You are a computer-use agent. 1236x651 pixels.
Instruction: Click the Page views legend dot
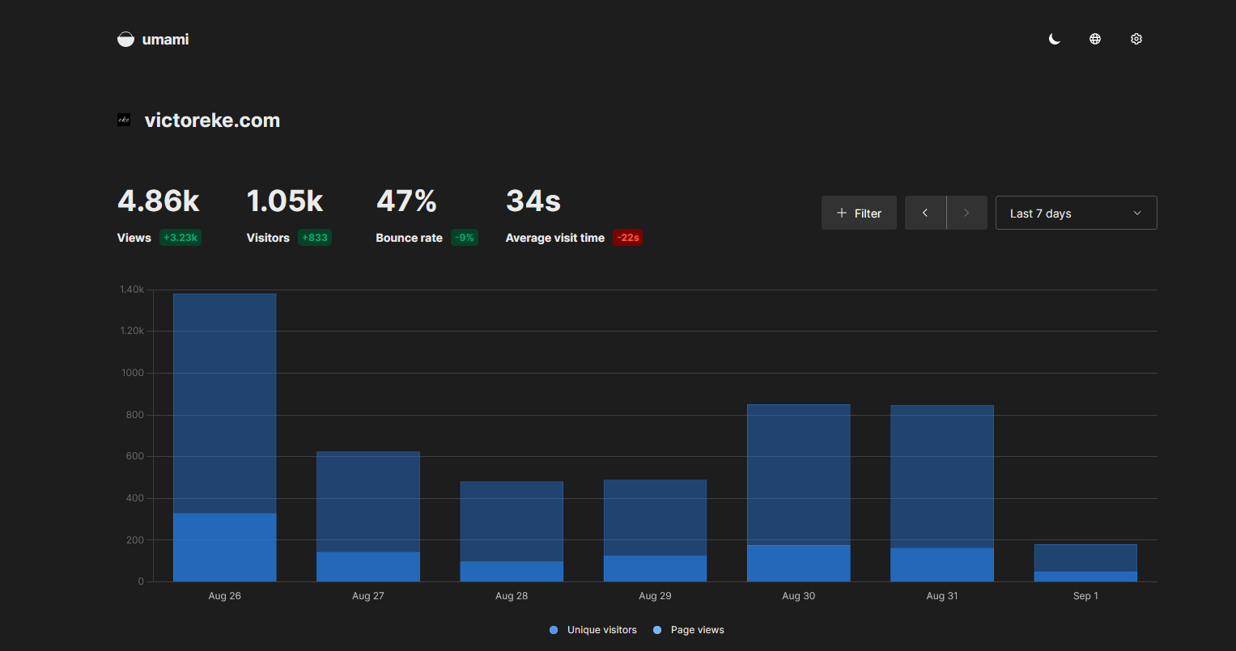[657, 629]
